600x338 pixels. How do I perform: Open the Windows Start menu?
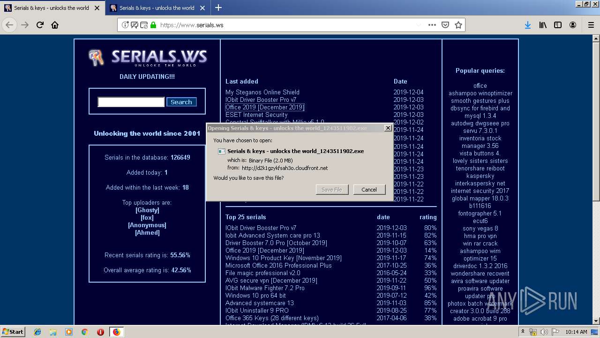tap(13, 331)
